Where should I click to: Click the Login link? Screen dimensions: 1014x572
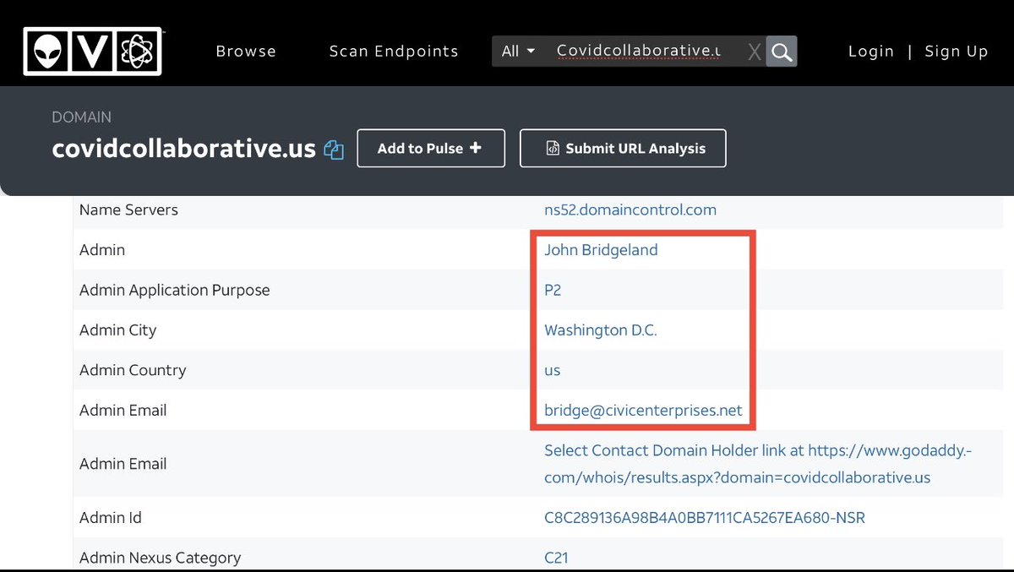[870, 52]
